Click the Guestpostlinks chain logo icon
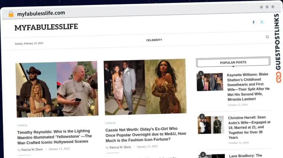Image resolution: width=283 pixels, height=158 pixels. tap(278, 77)
